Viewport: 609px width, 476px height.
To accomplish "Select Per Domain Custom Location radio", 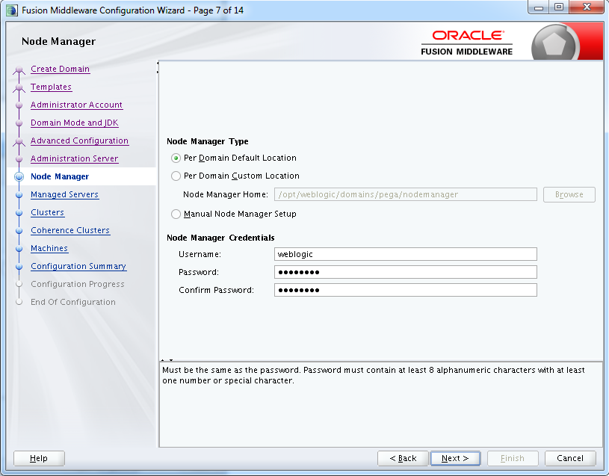I will (x=176, y=176).
